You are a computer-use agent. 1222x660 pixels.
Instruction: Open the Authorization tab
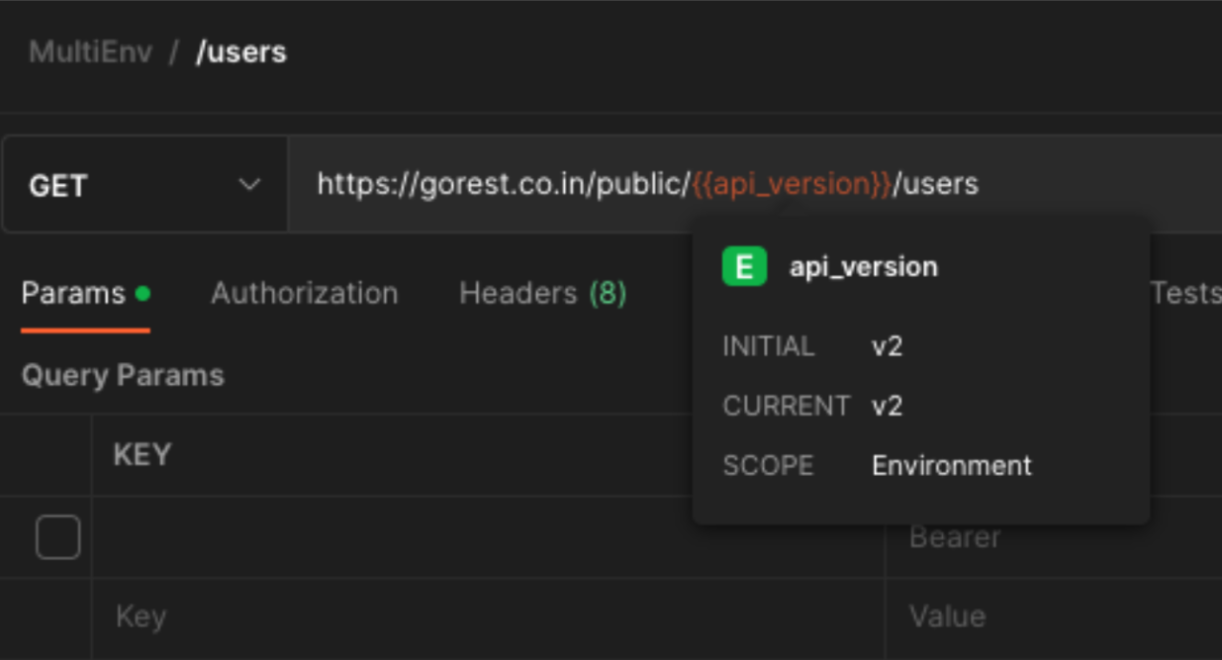304,294
